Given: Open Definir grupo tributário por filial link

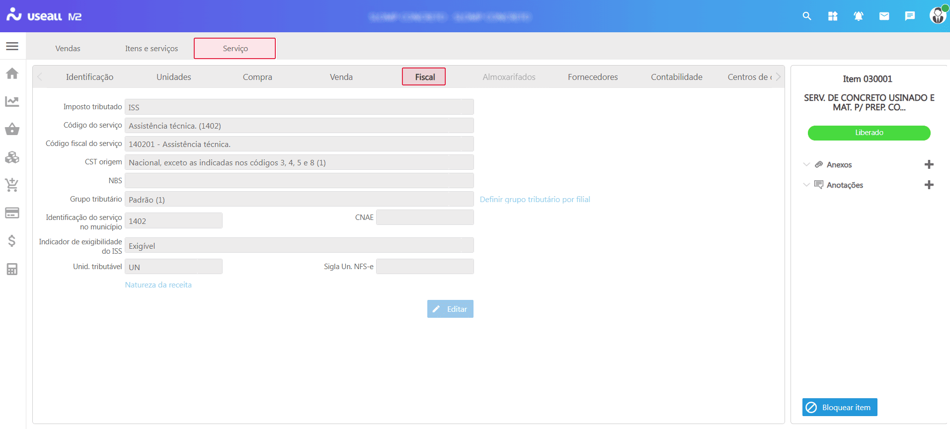Looking at the screenshot, I should coord(535,199).
